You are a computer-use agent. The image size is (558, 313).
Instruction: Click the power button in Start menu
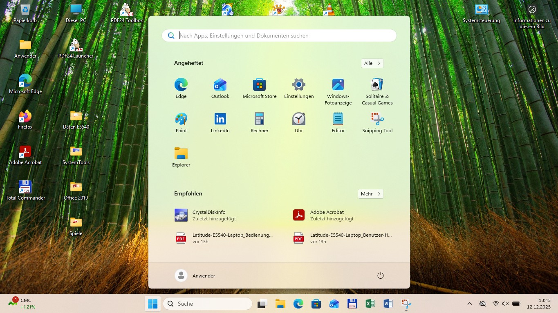(380, 276)
